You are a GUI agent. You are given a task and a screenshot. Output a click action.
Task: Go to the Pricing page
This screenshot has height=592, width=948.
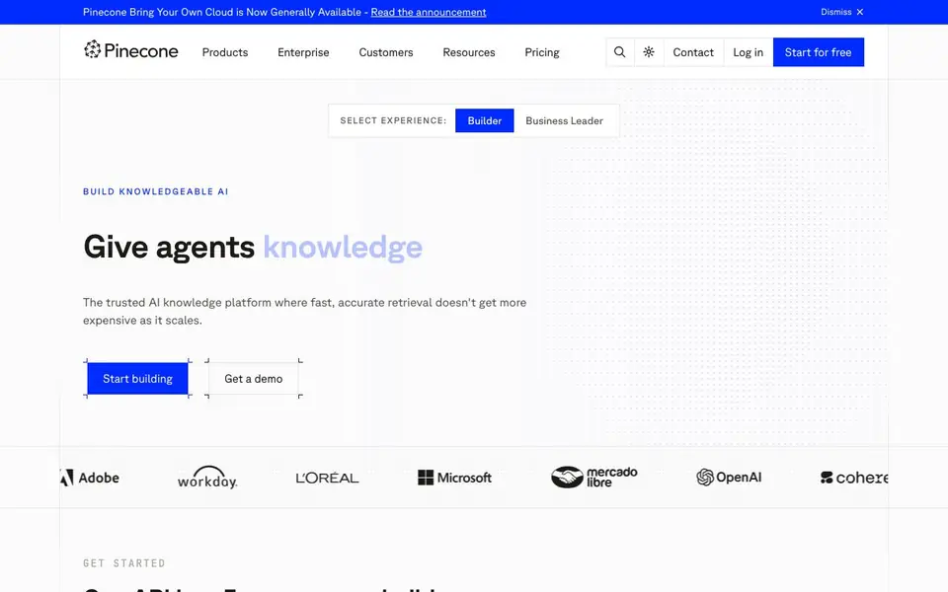pyautogui.click(x=542, y=52)
